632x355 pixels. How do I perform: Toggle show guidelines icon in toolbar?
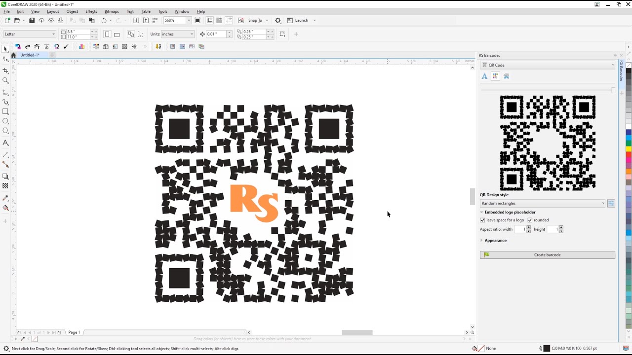229,20
